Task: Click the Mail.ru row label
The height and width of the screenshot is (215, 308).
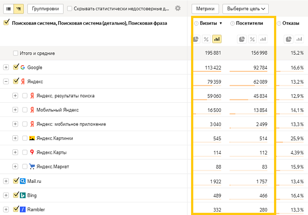Action: tap(34, 181)
